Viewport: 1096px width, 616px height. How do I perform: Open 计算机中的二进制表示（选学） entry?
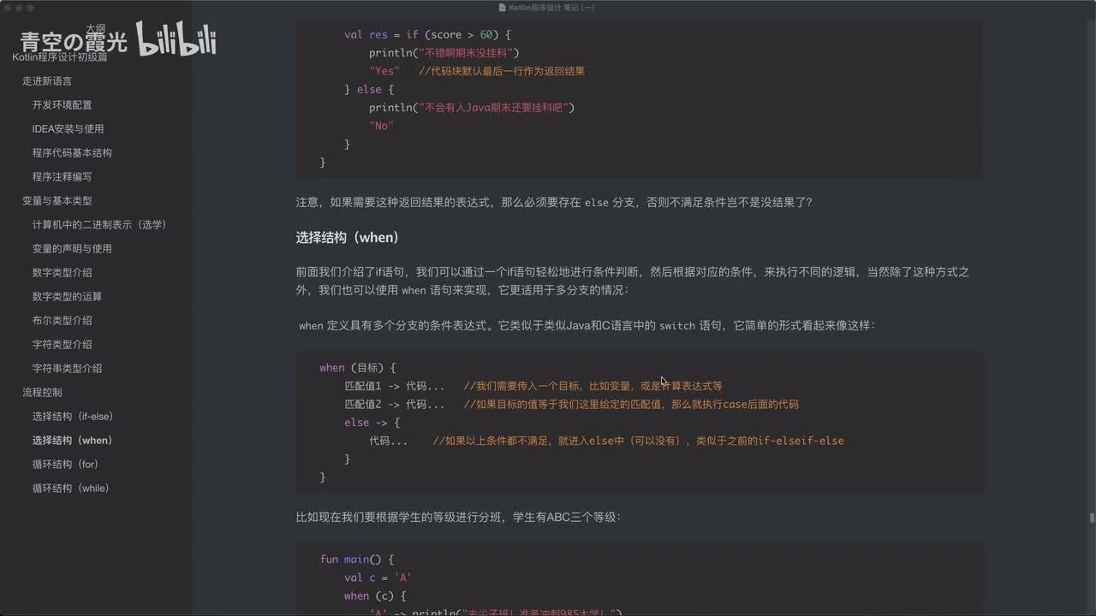(x=99, y=225)
